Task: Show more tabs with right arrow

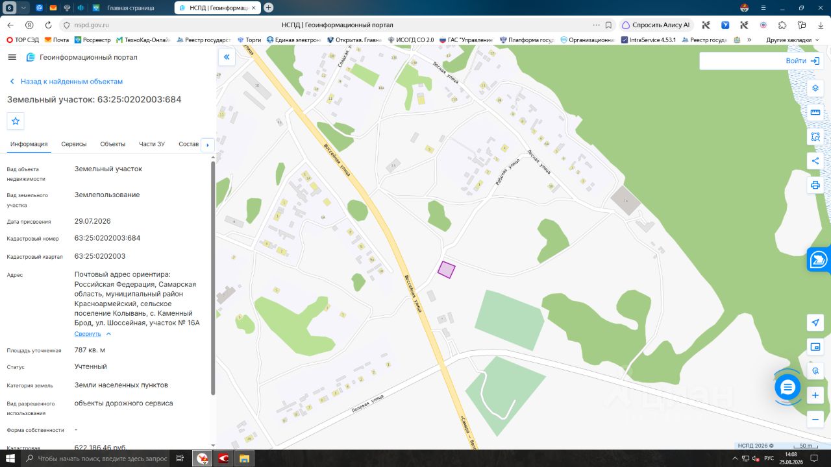Action: point(208,145)
